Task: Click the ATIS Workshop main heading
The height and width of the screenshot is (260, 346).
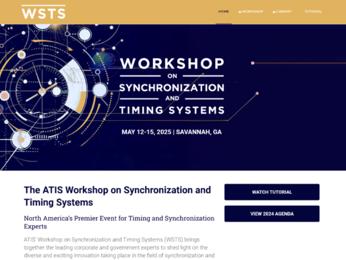Action: (x=117, y=196)
